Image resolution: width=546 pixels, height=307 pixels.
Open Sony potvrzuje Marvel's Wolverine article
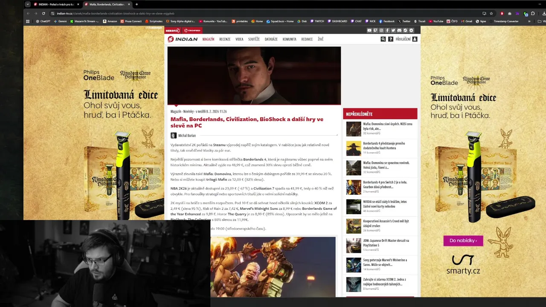[x=385, y=262]
